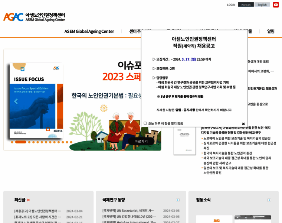Open '[채용공고] 아셈노인인권정책센터' post
282x223 pixels.
click(x=37, y=211)
